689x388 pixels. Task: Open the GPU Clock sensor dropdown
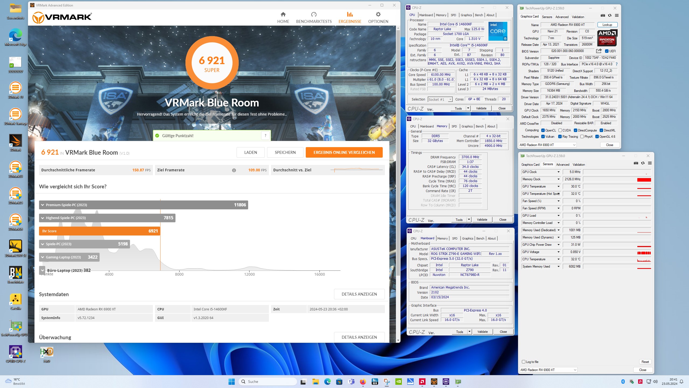[558, 172]
